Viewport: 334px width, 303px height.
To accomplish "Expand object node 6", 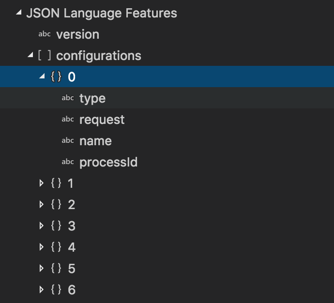I will 42,289.
